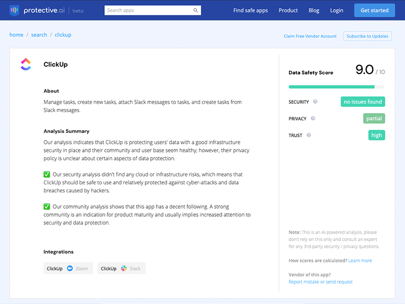Open Find safe apps menu item
The width and height of the screenshot is (405, 304).
coord(251,10)
